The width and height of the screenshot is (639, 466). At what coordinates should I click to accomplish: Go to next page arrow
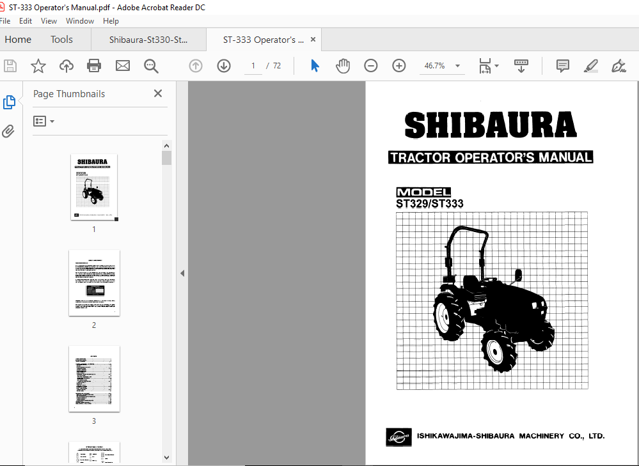(224, 66)
